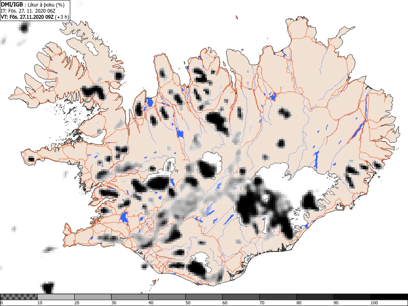This screenshot has height=306, width=408.
Task: Click the 'Líkur á þoku (%)' label
Action: pyautogui.click(x=46, y=5)
